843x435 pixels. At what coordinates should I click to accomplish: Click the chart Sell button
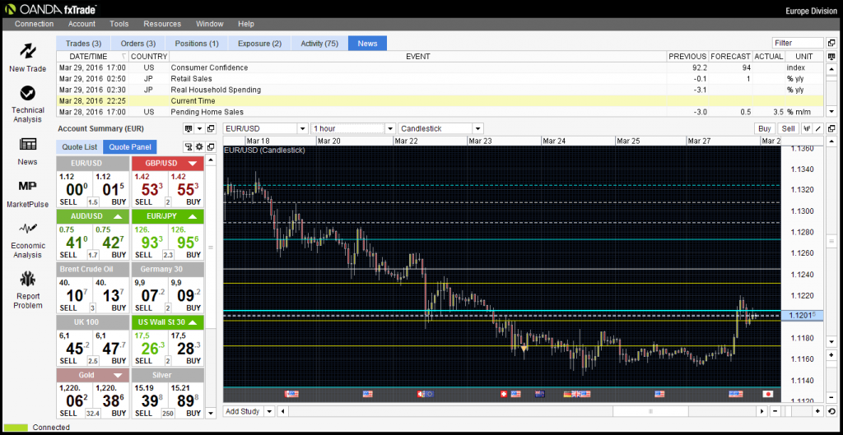pyautogui.click(x=788, y=129)
